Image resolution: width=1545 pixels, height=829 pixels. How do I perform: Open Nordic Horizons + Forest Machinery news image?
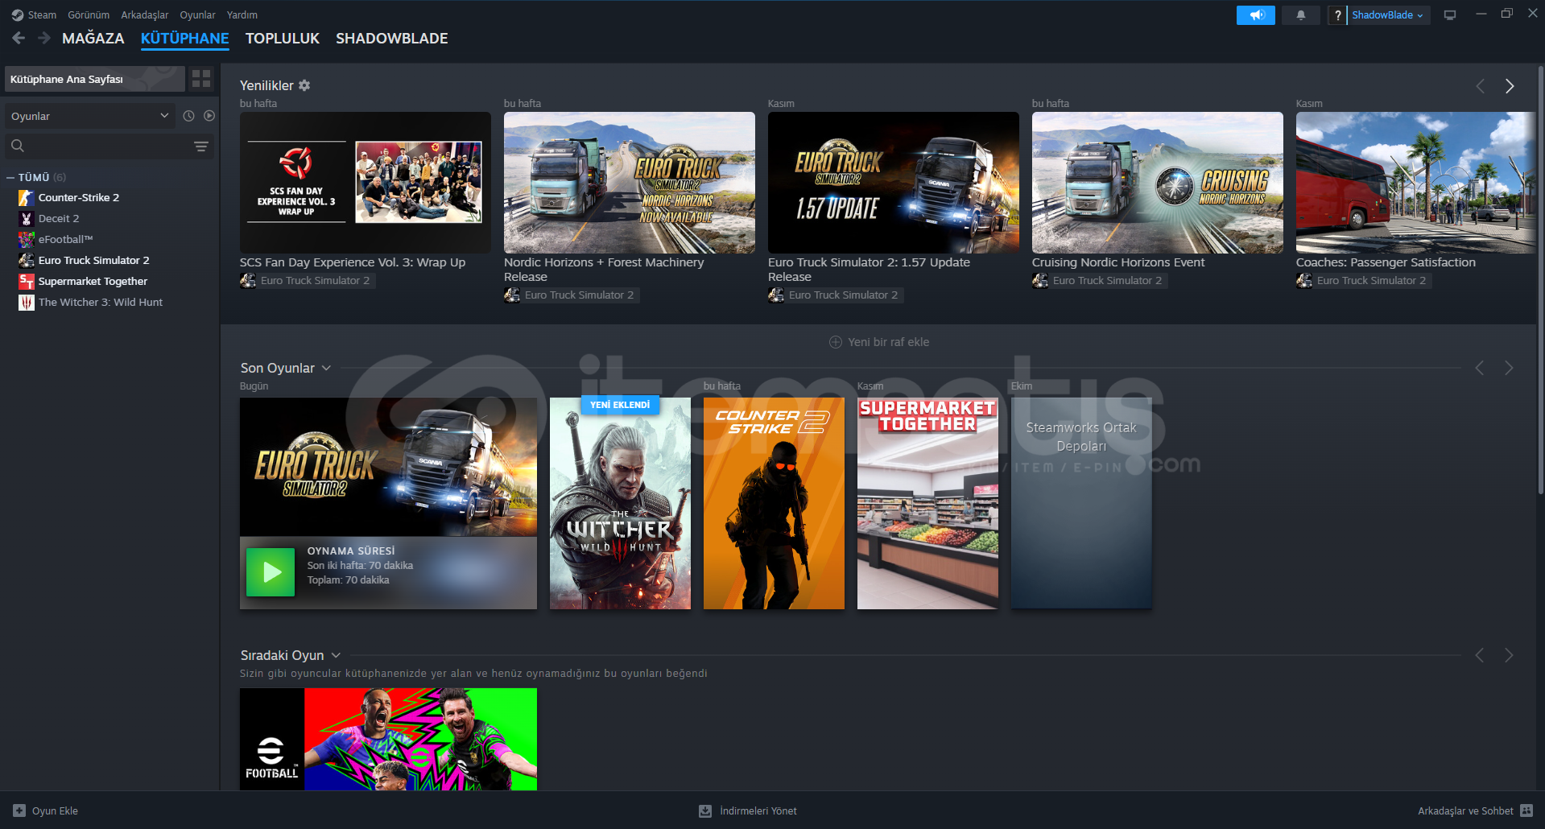[630, 183]
